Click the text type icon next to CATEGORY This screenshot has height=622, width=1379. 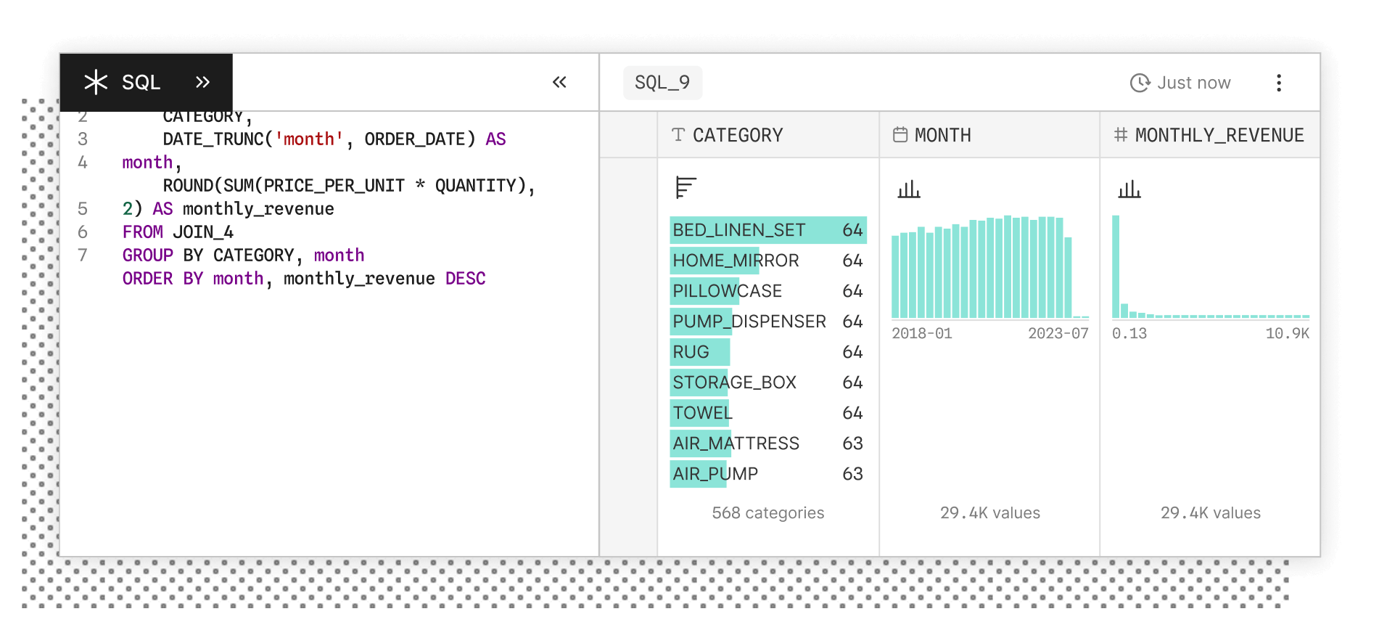678,135
